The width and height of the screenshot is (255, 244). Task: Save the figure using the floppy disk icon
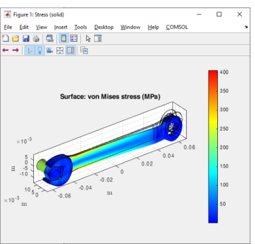click(x=26, y=38)
